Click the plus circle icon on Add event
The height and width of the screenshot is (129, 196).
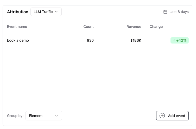tap(162, 116)
